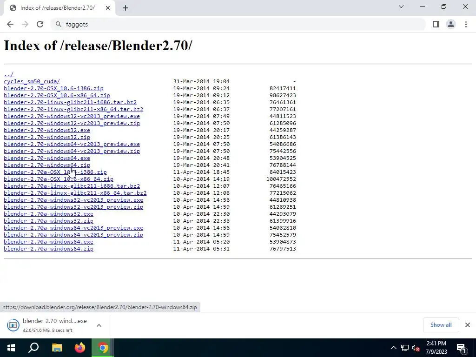Image resolution: width=476 pixels, height=357 pixels.
Task: Open a new browser tab
Action: 126,8
